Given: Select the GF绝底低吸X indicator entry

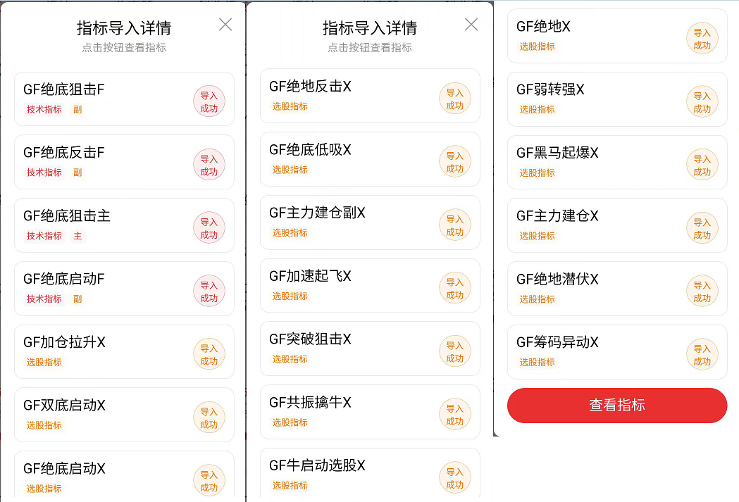Looking at the screenshot, I should pyautogui.click(x=371, y=159).
